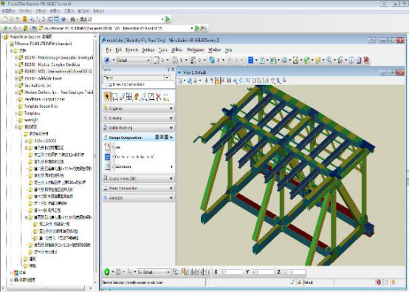This screenshot has height=292, width=409.
Task: Expand the BS900 - Adelaide Tower folder
Action: pyautogui.click(x=16, y=78)
